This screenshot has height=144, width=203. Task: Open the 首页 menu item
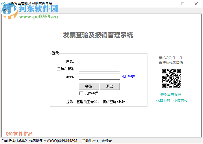[6, 10]
